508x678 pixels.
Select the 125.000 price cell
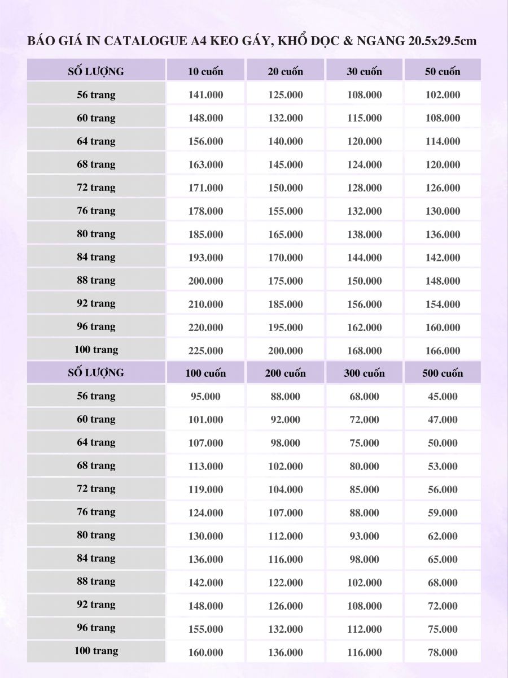point(285,95)
